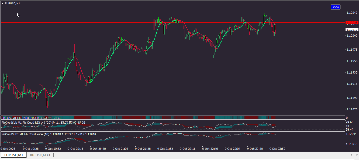Click the EURUSD,M1 title text on chart
This screenshot has width=359, height=160.
pyautogui.click(x=12, y=3)
